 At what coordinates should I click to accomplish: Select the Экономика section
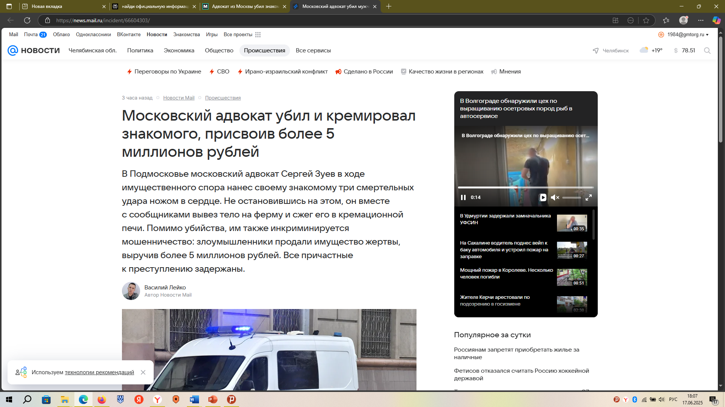[x=179, y=50]
